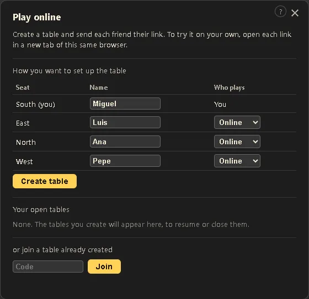Edit the South player name Miguel
This screenshot has width=309, height=299.
click(125, 104)
